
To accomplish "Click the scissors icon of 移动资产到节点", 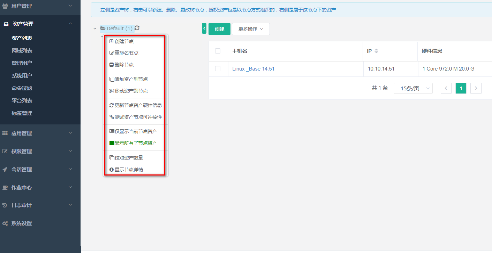I will click(x=112, y=91).
